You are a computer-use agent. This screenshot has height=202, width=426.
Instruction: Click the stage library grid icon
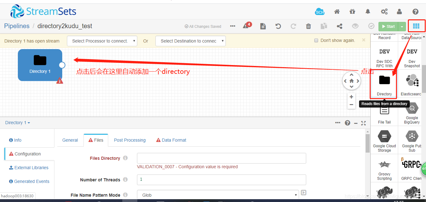(x=416, y=26)
